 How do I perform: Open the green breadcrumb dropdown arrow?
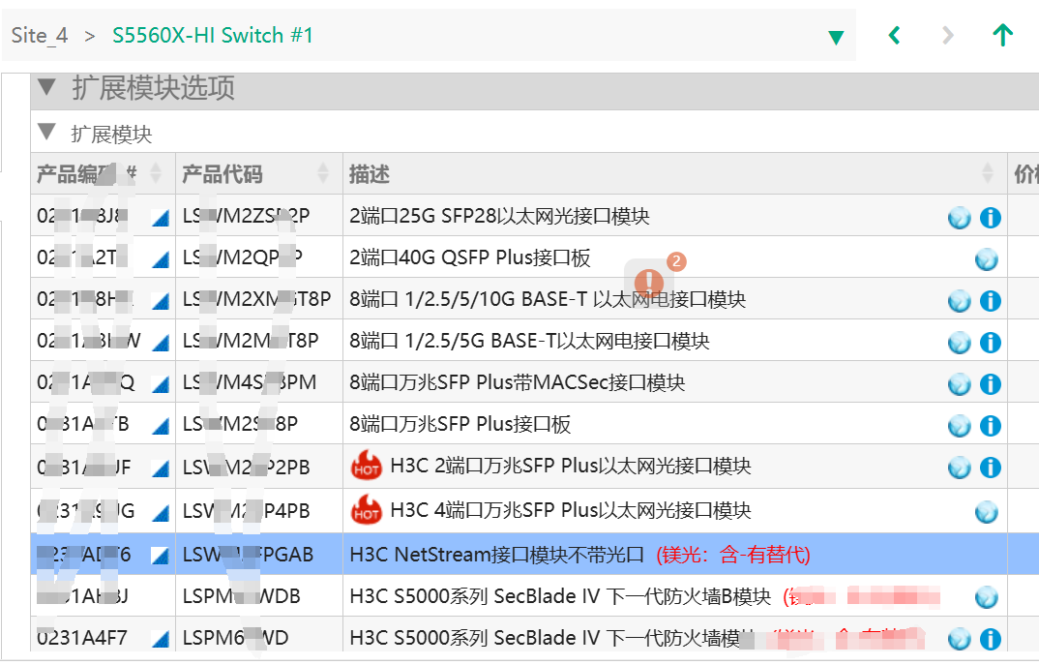point(836,38)
